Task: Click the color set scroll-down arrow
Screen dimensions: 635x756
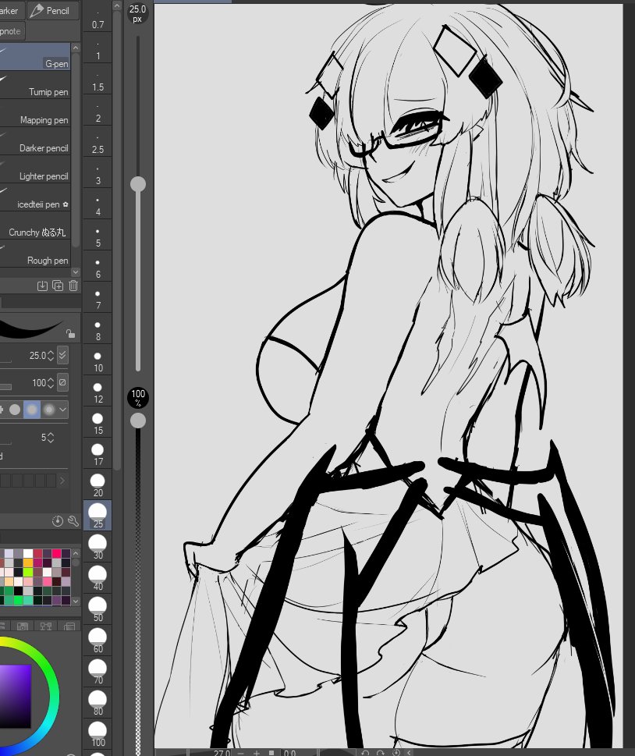Action: tap(75, 602)
